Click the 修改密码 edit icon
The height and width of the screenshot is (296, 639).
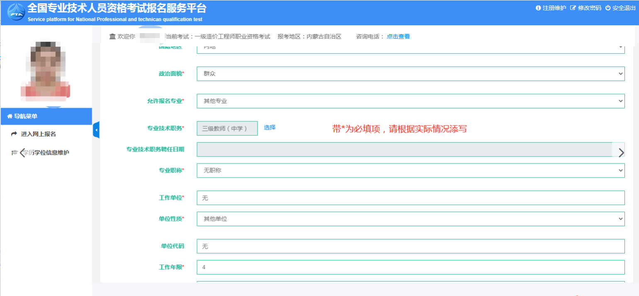coord(573,8)
